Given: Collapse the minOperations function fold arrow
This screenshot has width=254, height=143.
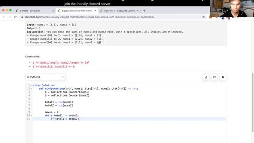Looking at the screenshot, I should click(31, 89).
